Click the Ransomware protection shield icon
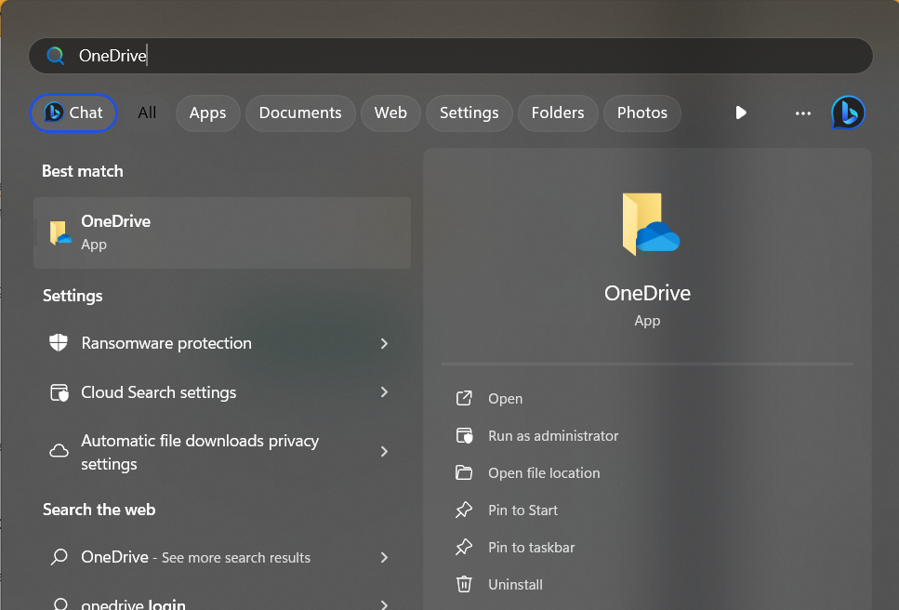Image resolution: width=899 pixels, height=610 pixels. [59, 343]
